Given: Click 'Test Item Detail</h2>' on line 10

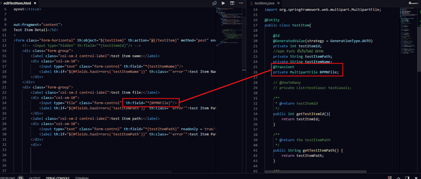Looking at the screenshot, I should [36, 30].
